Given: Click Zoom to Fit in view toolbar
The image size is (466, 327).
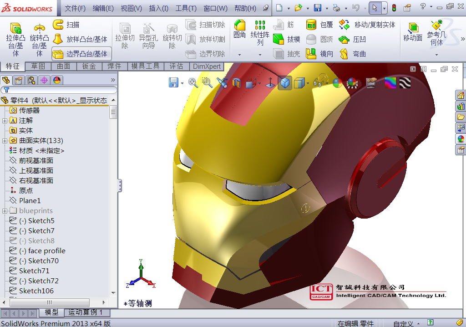Looking at the screenshot, I should (193, 83).
